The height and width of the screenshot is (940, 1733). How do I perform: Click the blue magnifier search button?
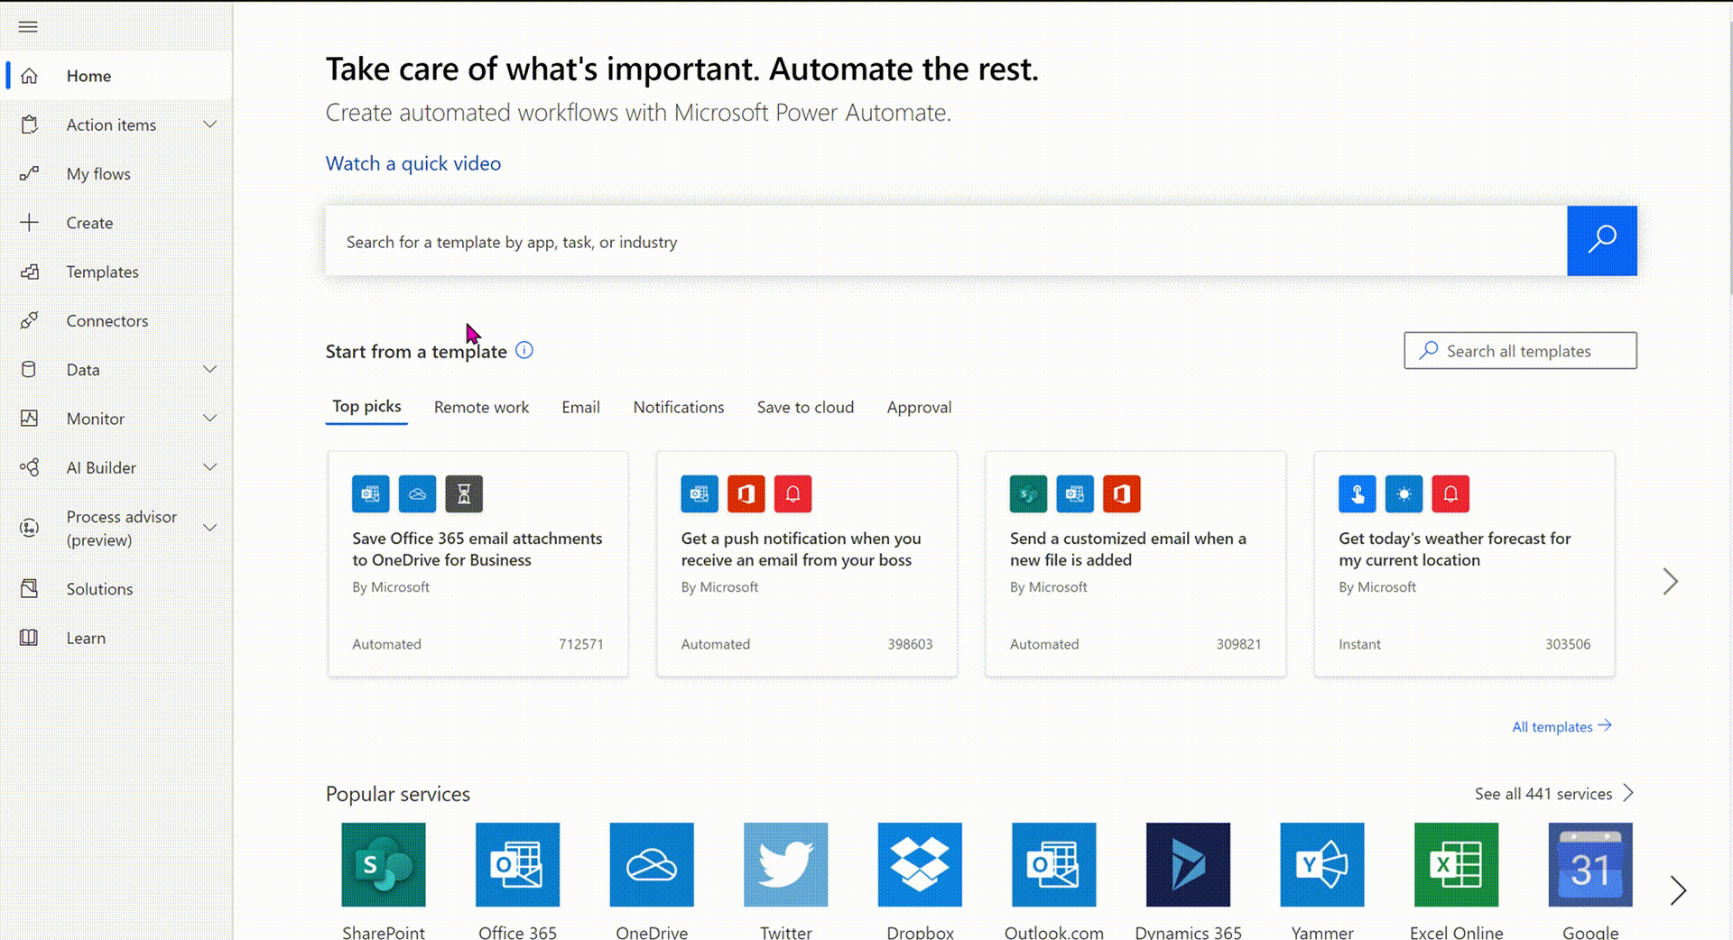(x=1602, y=240)
